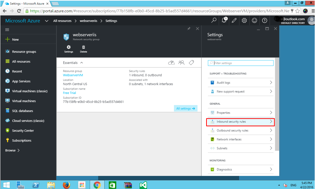Open PowerShell from the taskbar
315x189 pixels.
click(x=36, y=185)
